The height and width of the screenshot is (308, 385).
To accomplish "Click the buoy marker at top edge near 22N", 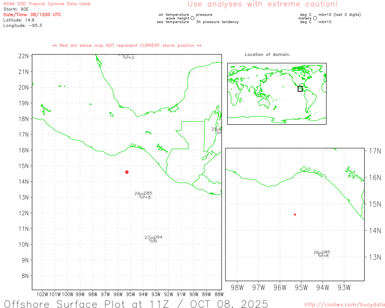I will click(x=126, y=56).
